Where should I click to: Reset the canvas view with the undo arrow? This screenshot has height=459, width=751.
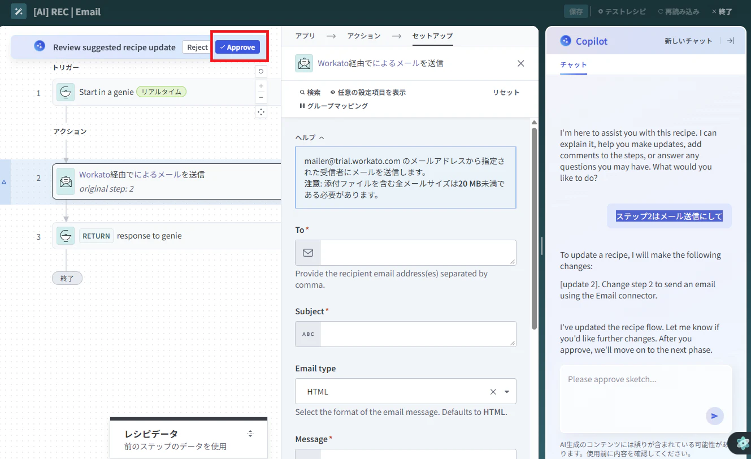[261, 71]
